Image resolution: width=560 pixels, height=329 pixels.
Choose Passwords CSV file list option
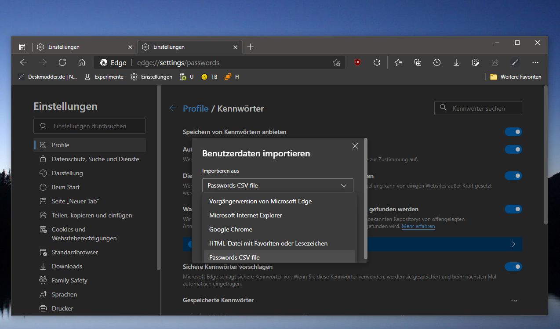280,257
